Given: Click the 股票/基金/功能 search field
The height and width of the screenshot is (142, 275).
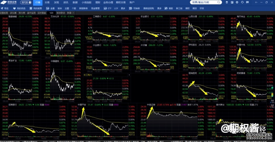Looking at the screenshot, I should pyautogui.click(x=206, y=2).
